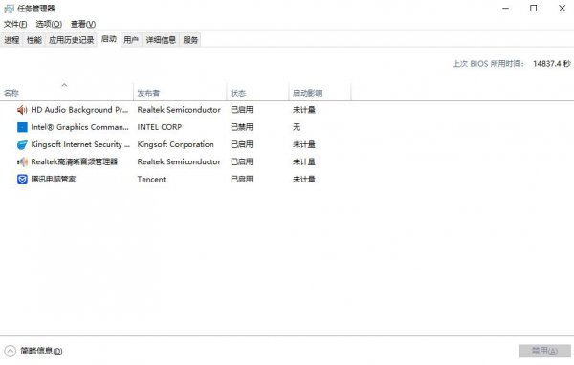The width and height of the screenshot is (574, 365).
Task: Click 无 startup impact in Intel row
Action: (297, 127)
